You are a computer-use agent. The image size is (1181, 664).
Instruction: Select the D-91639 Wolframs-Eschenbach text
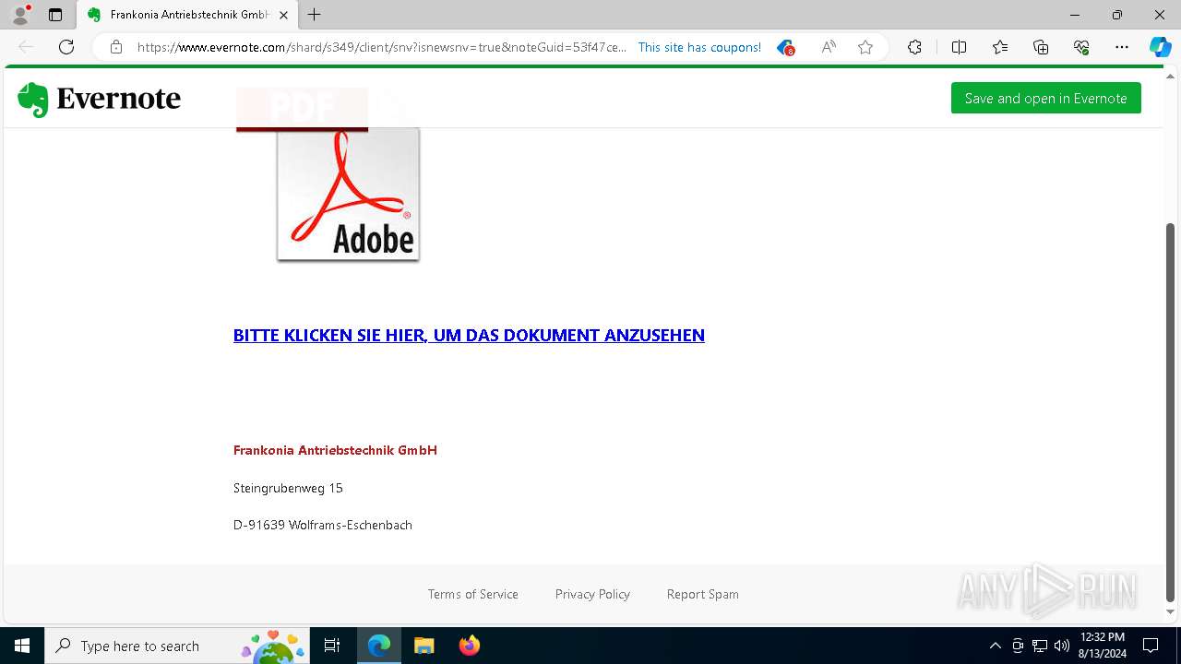tap(323, 525)
